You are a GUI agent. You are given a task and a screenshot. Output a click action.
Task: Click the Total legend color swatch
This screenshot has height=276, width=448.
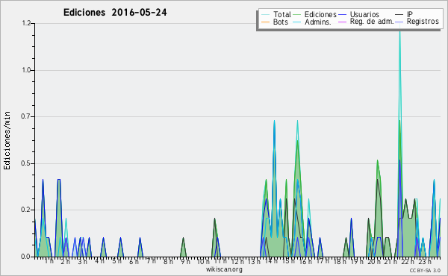(x=265, y=15)
